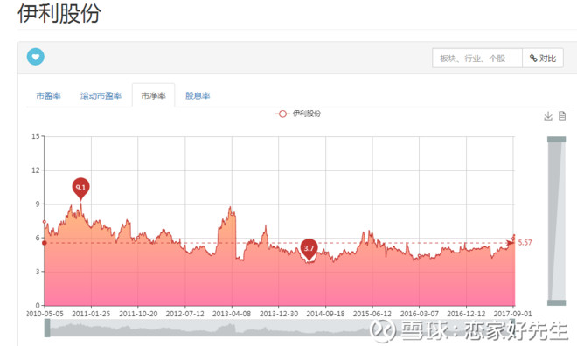Click the 3.7 minimum value marker pin
The width and height of the screenshot is (577, 346).
(x=309, y=250)
